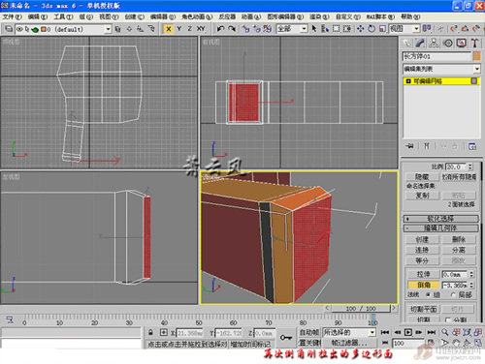
Task: Click the Unlink Selection tool
Action: coord(257,29)
